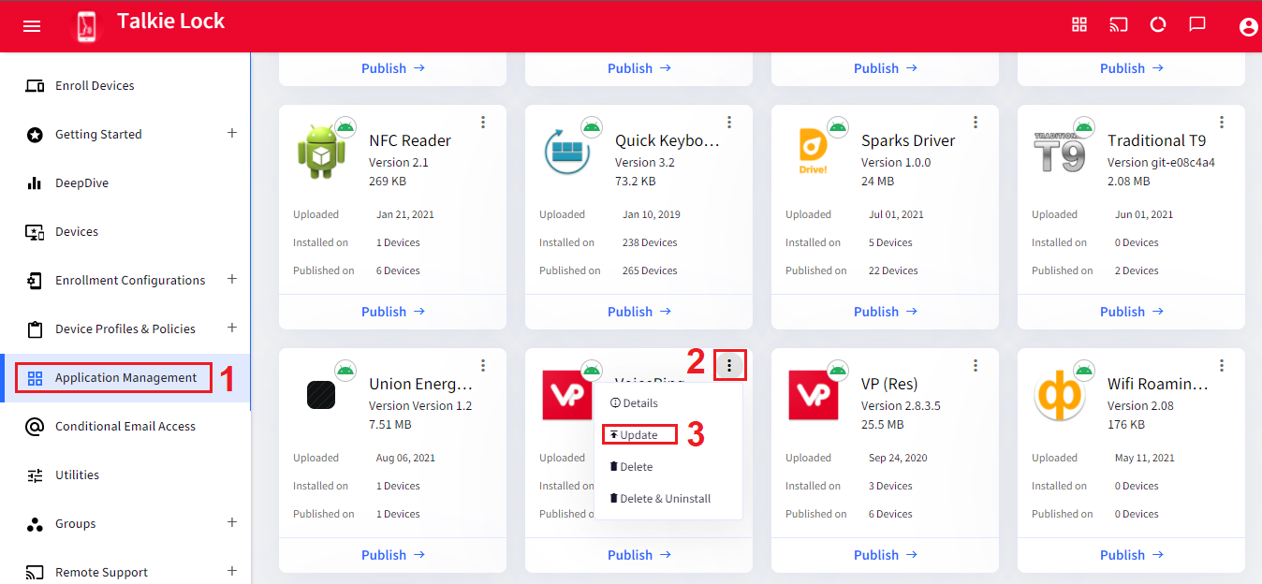The image size is (1262, 584).
Task: Publish the NFC Reader app
Action: [x=393, y=312]
